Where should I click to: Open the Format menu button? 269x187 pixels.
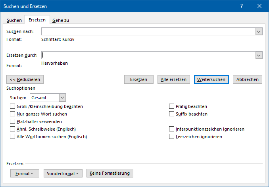coord(25,174)
